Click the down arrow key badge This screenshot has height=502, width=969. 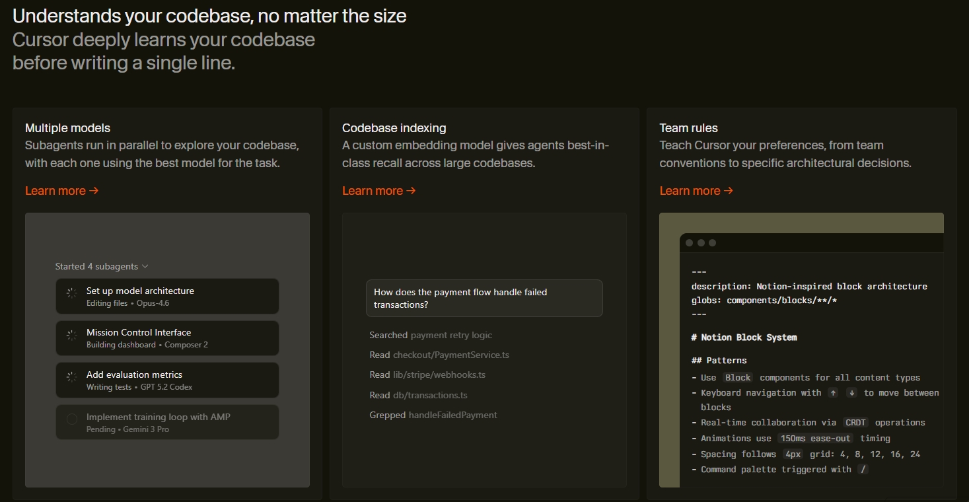[x=851, y=393]
